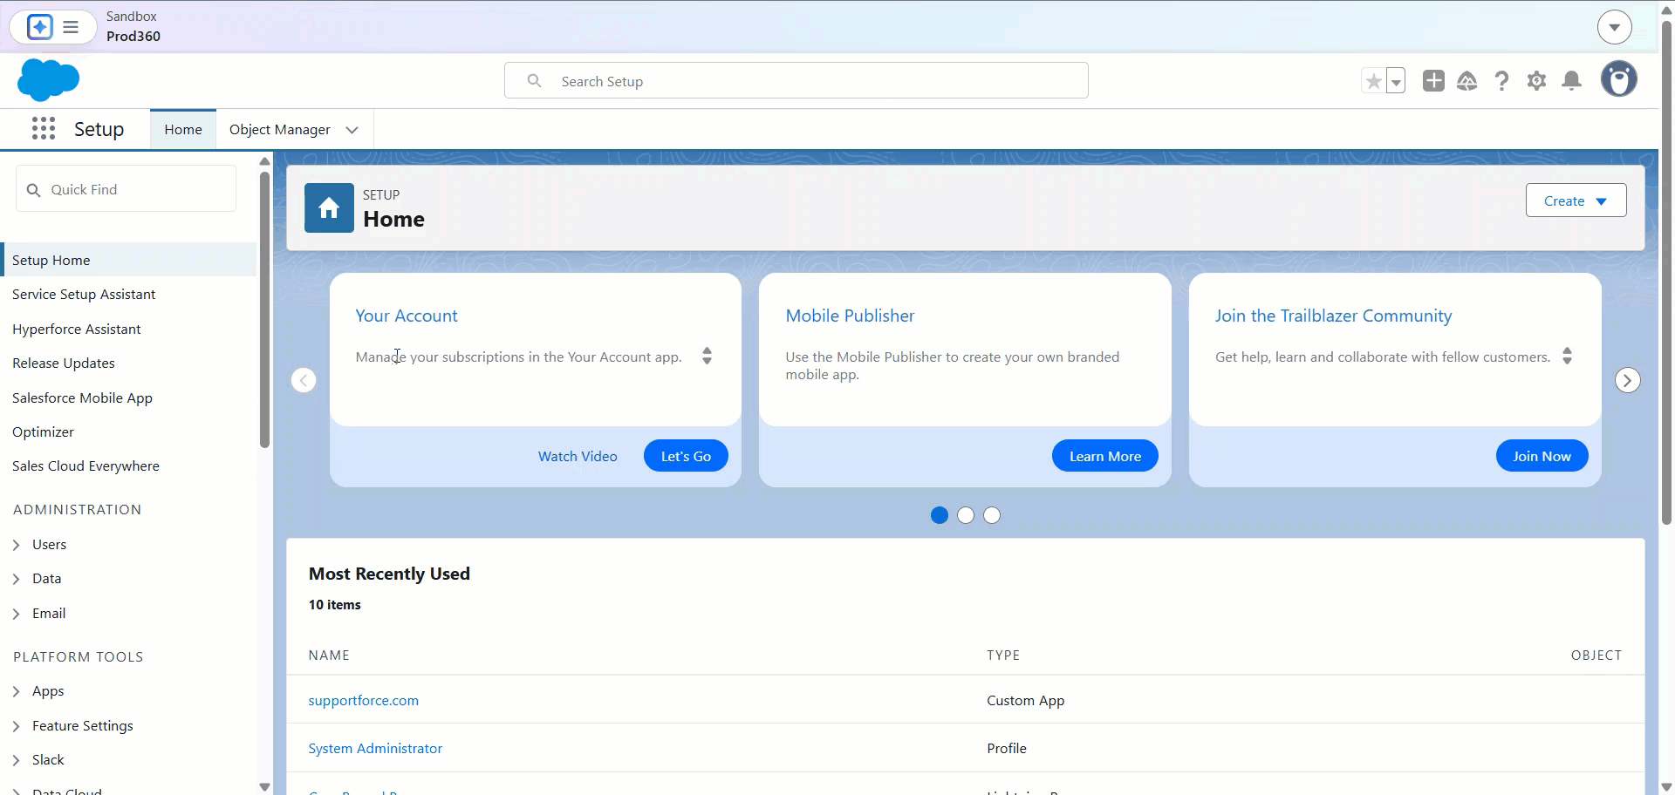Click the next carousel arrow

coord(1627,380)
